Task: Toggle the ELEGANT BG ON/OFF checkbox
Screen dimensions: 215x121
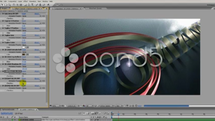Action: click(23, 83)
